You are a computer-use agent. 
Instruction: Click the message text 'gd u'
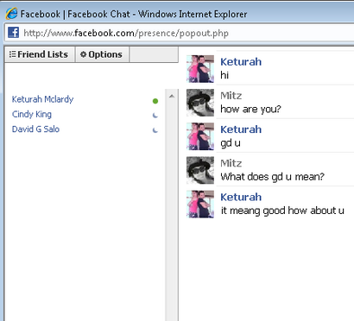tap(231, 143)
